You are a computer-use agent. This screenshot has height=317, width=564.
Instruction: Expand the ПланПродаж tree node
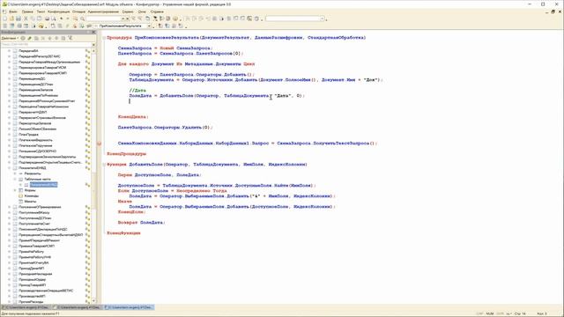click(10, 135)
